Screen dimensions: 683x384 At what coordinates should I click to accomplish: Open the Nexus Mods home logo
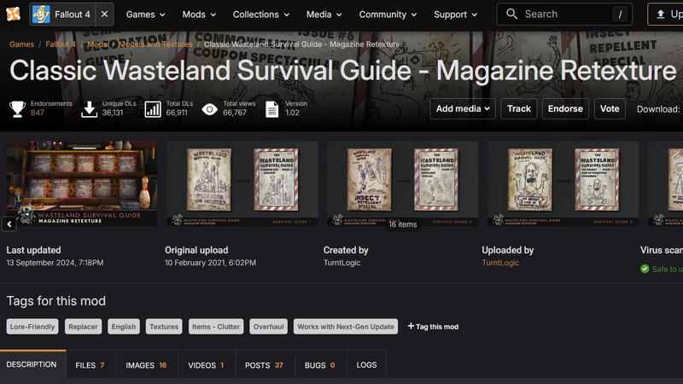pyautogui.click(x=13, y=14)
